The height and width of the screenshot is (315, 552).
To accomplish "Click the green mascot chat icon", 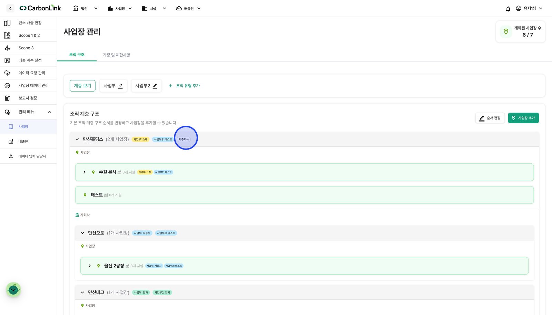I will 13,289.
